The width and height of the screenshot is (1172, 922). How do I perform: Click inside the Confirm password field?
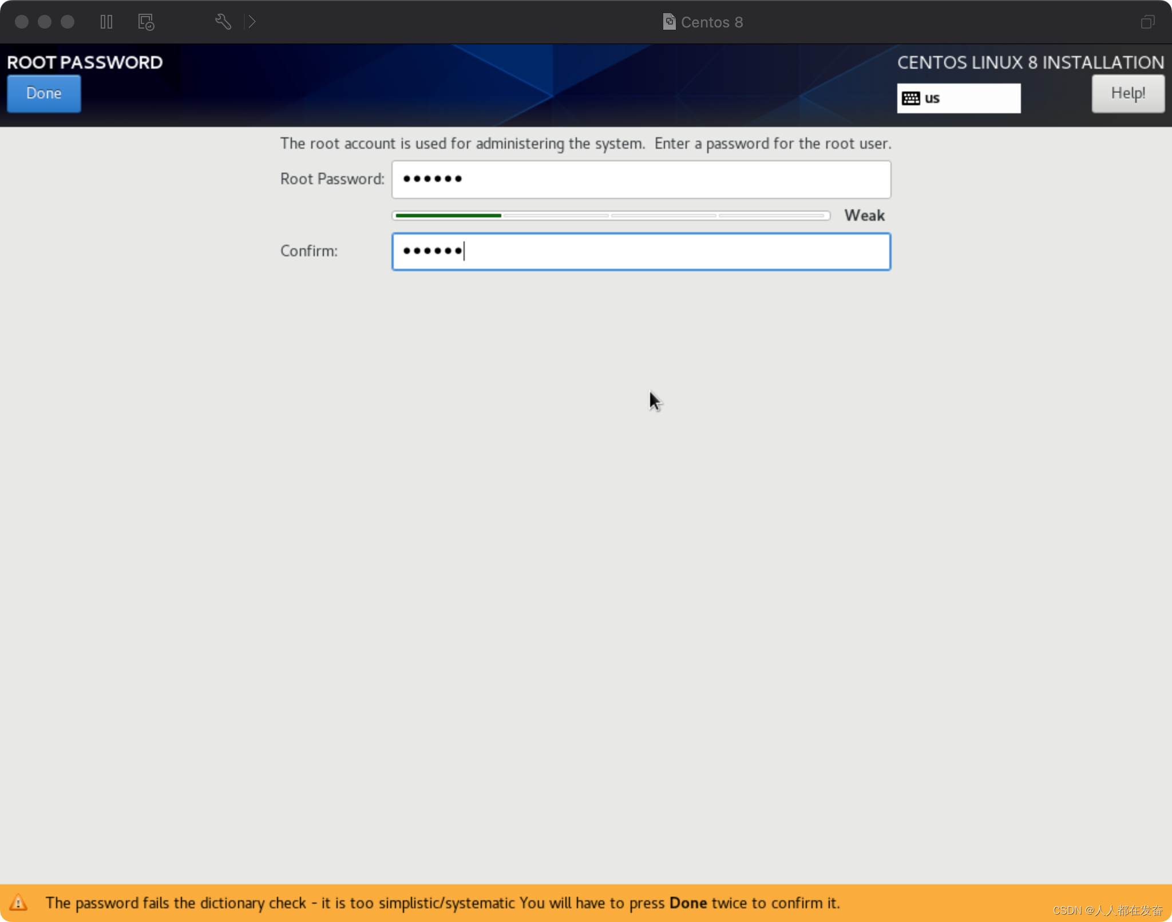click(x=641, y=251)
